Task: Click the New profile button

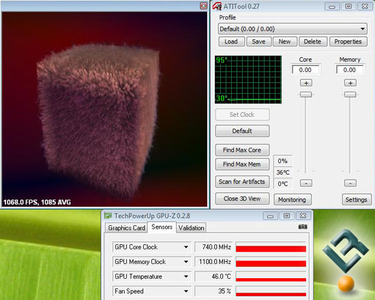Action: (x=284, y=41)
